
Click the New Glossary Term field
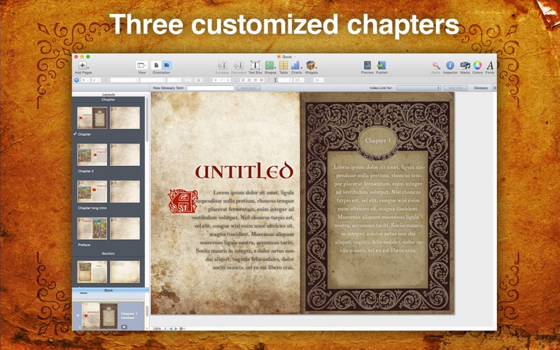tap(211, 88)
